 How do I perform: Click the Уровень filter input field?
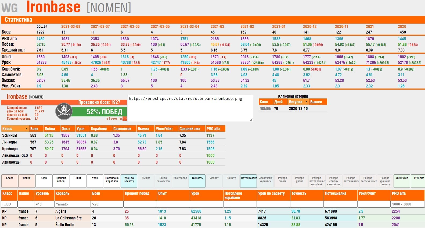44,204
